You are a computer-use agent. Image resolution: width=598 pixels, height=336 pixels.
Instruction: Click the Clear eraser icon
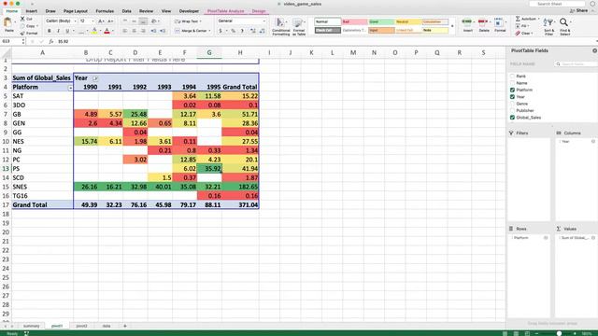pyautogui.click(x=518, y=34)
